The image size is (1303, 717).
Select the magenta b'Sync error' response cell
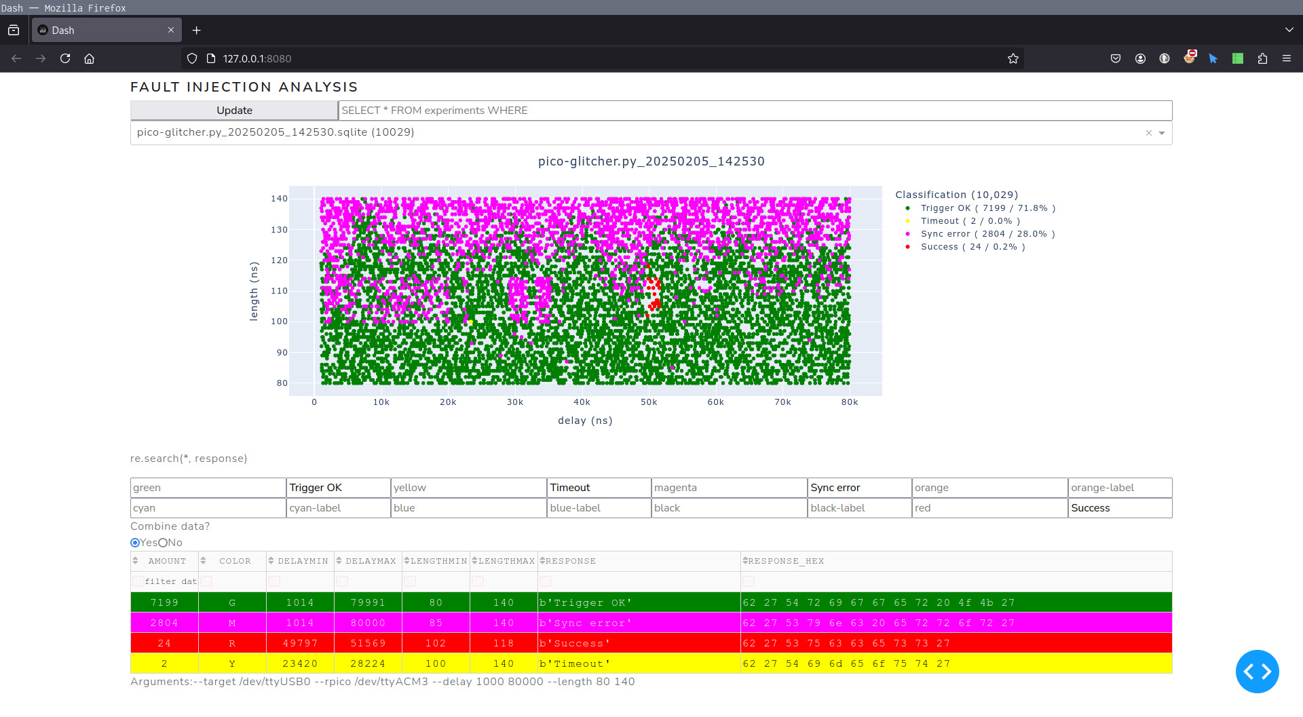pyautogui.click(x=639, y=623)
